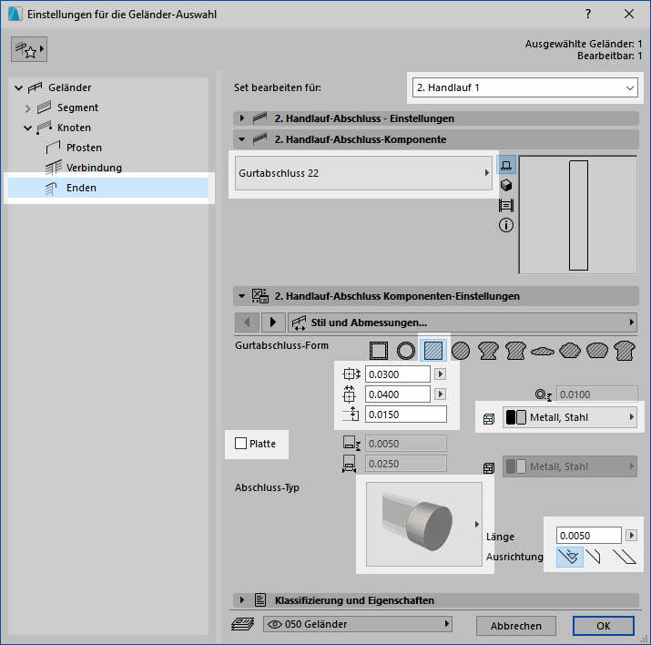Open arrow next to 0.0300 field
This screenshot has height=645, width=651.
click(440, 374)
